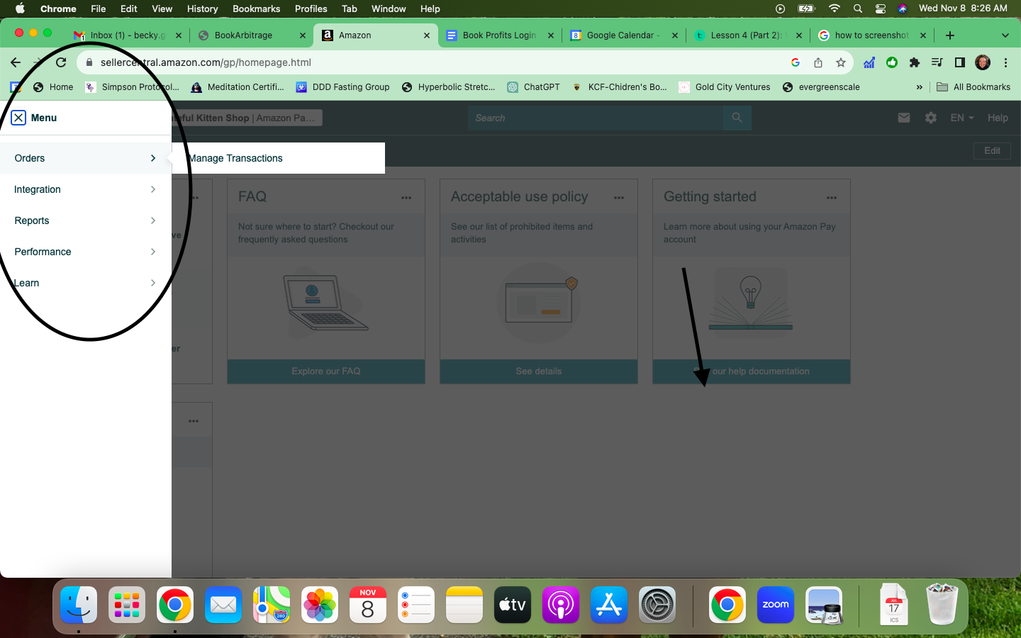Expand the Learn menu chevron
This screenshot has height=638, width=1021.
coord(153,283)
